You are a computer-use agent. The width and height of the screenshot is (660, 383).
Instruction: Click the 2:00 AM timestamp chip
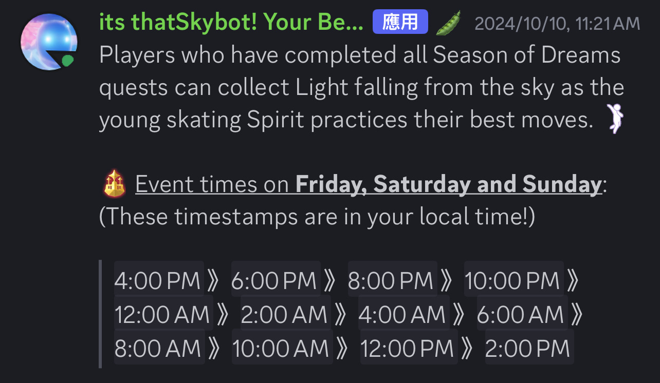click(285, 314)
